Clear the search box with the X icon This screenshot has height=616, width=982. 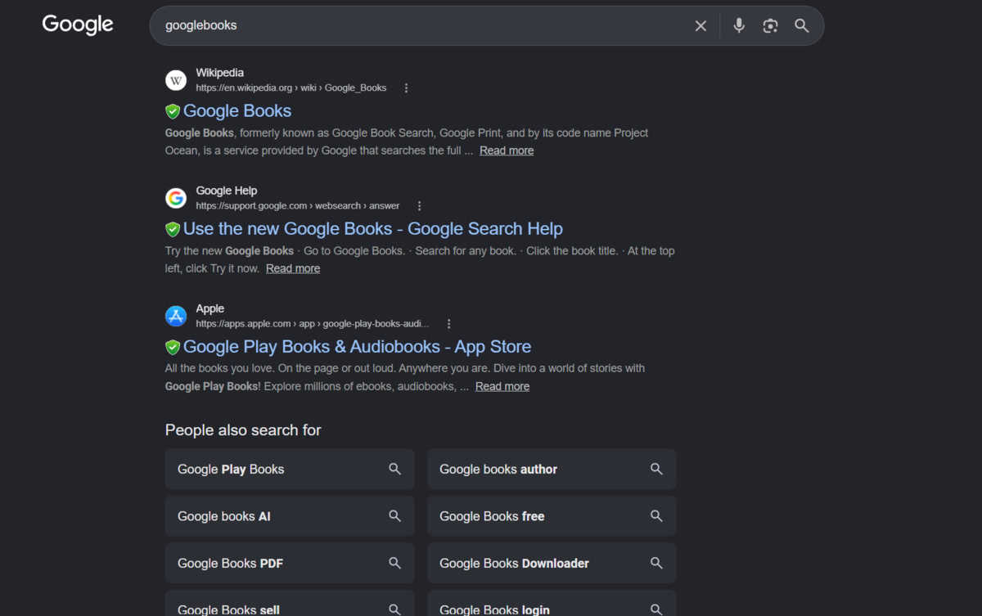tap(700, 26)
